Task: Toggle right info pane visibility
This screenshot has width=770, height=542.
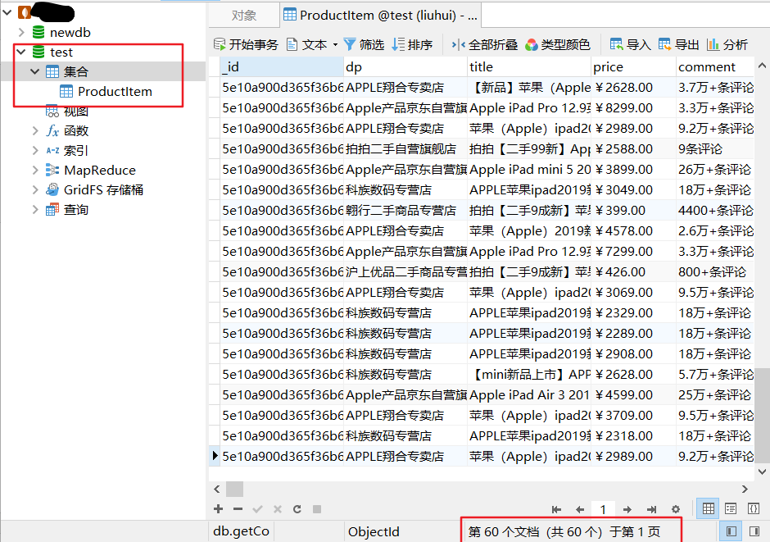Action: tap(754, 531)
